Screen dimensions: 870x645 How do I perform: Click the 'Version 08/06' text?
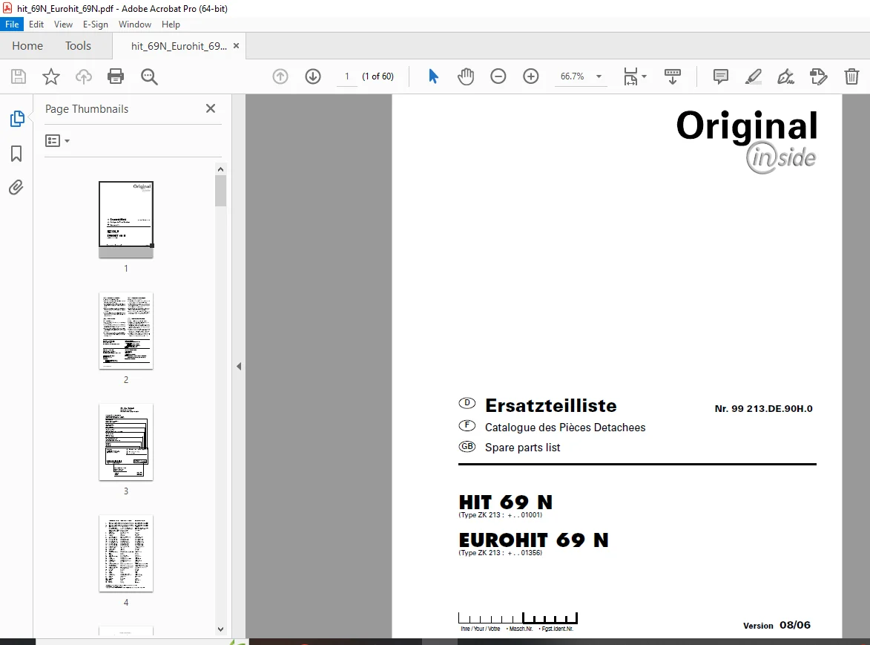click(x=777, y=625)
